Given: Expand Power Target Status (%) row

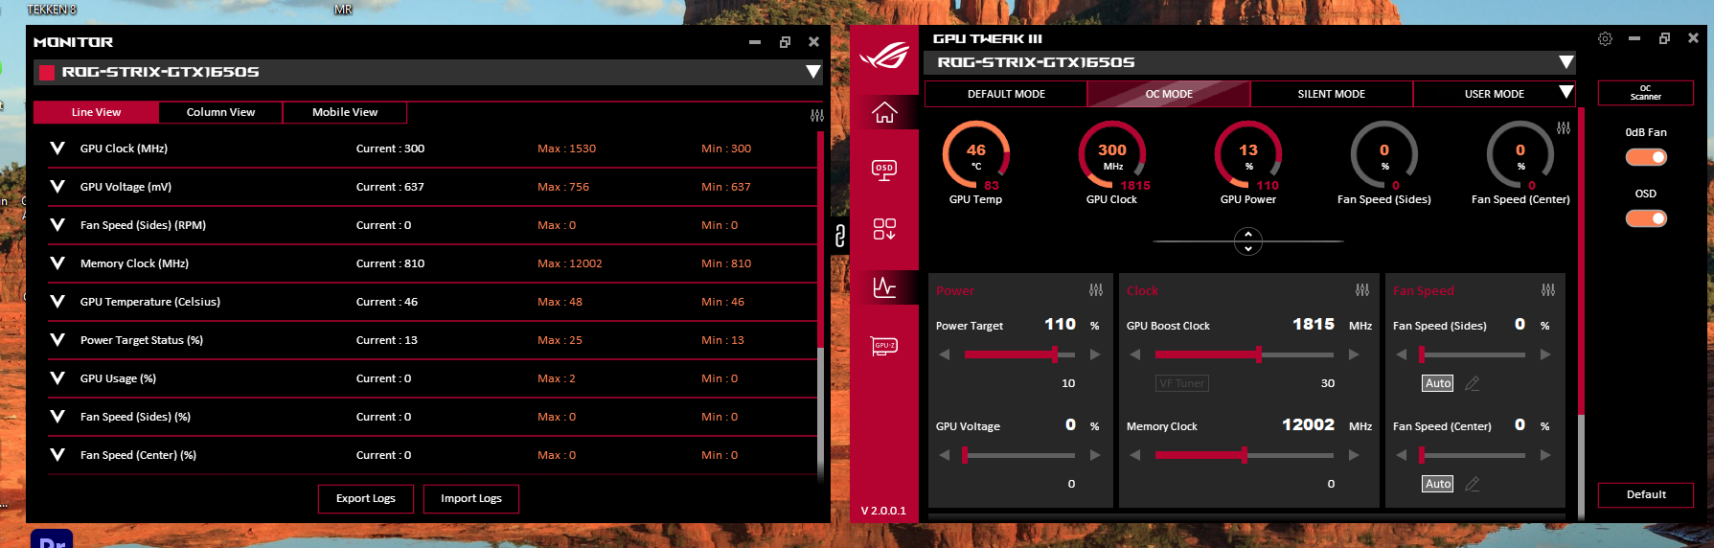Looking at the screenshot, I should [x=57, y=340].
